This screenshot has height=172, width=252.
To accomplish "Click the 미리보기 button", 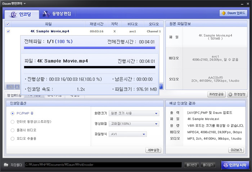I will click(x=236, y=150).
